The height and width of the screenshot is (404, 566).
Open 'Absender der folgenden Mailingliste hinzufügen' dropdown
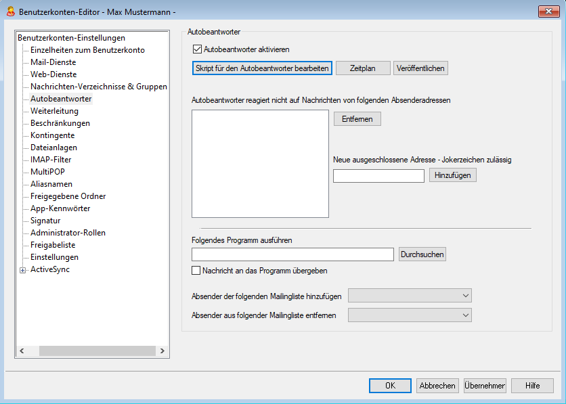point(409,296)
